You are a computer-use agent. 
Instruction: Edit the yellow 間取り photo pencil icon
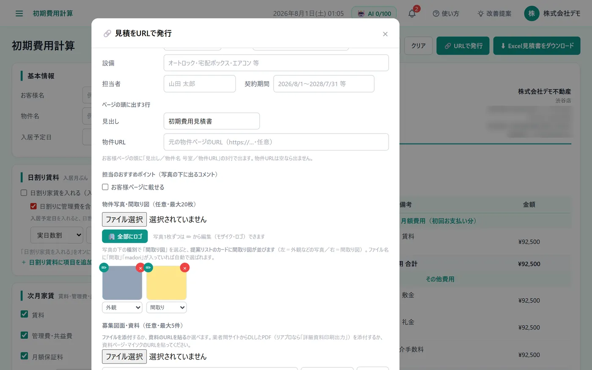point(148,267)
